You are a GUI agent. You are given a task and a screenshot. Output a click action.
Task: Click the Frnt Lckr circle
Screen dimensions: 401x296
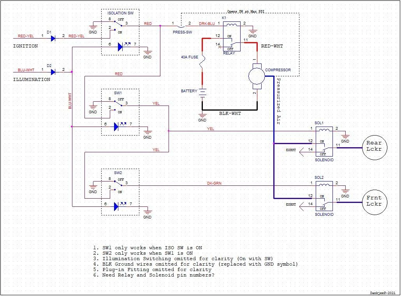[x=375, y=202]
